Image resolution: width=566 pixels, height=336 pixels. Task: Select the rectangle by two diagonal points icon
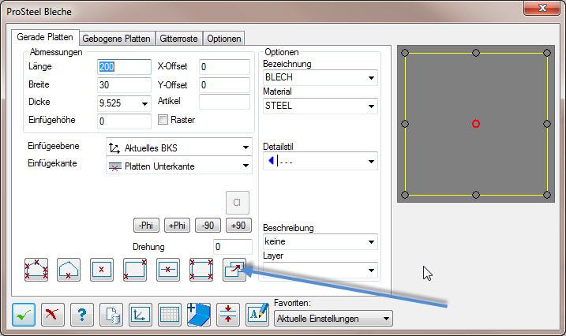tap(135, 270)
